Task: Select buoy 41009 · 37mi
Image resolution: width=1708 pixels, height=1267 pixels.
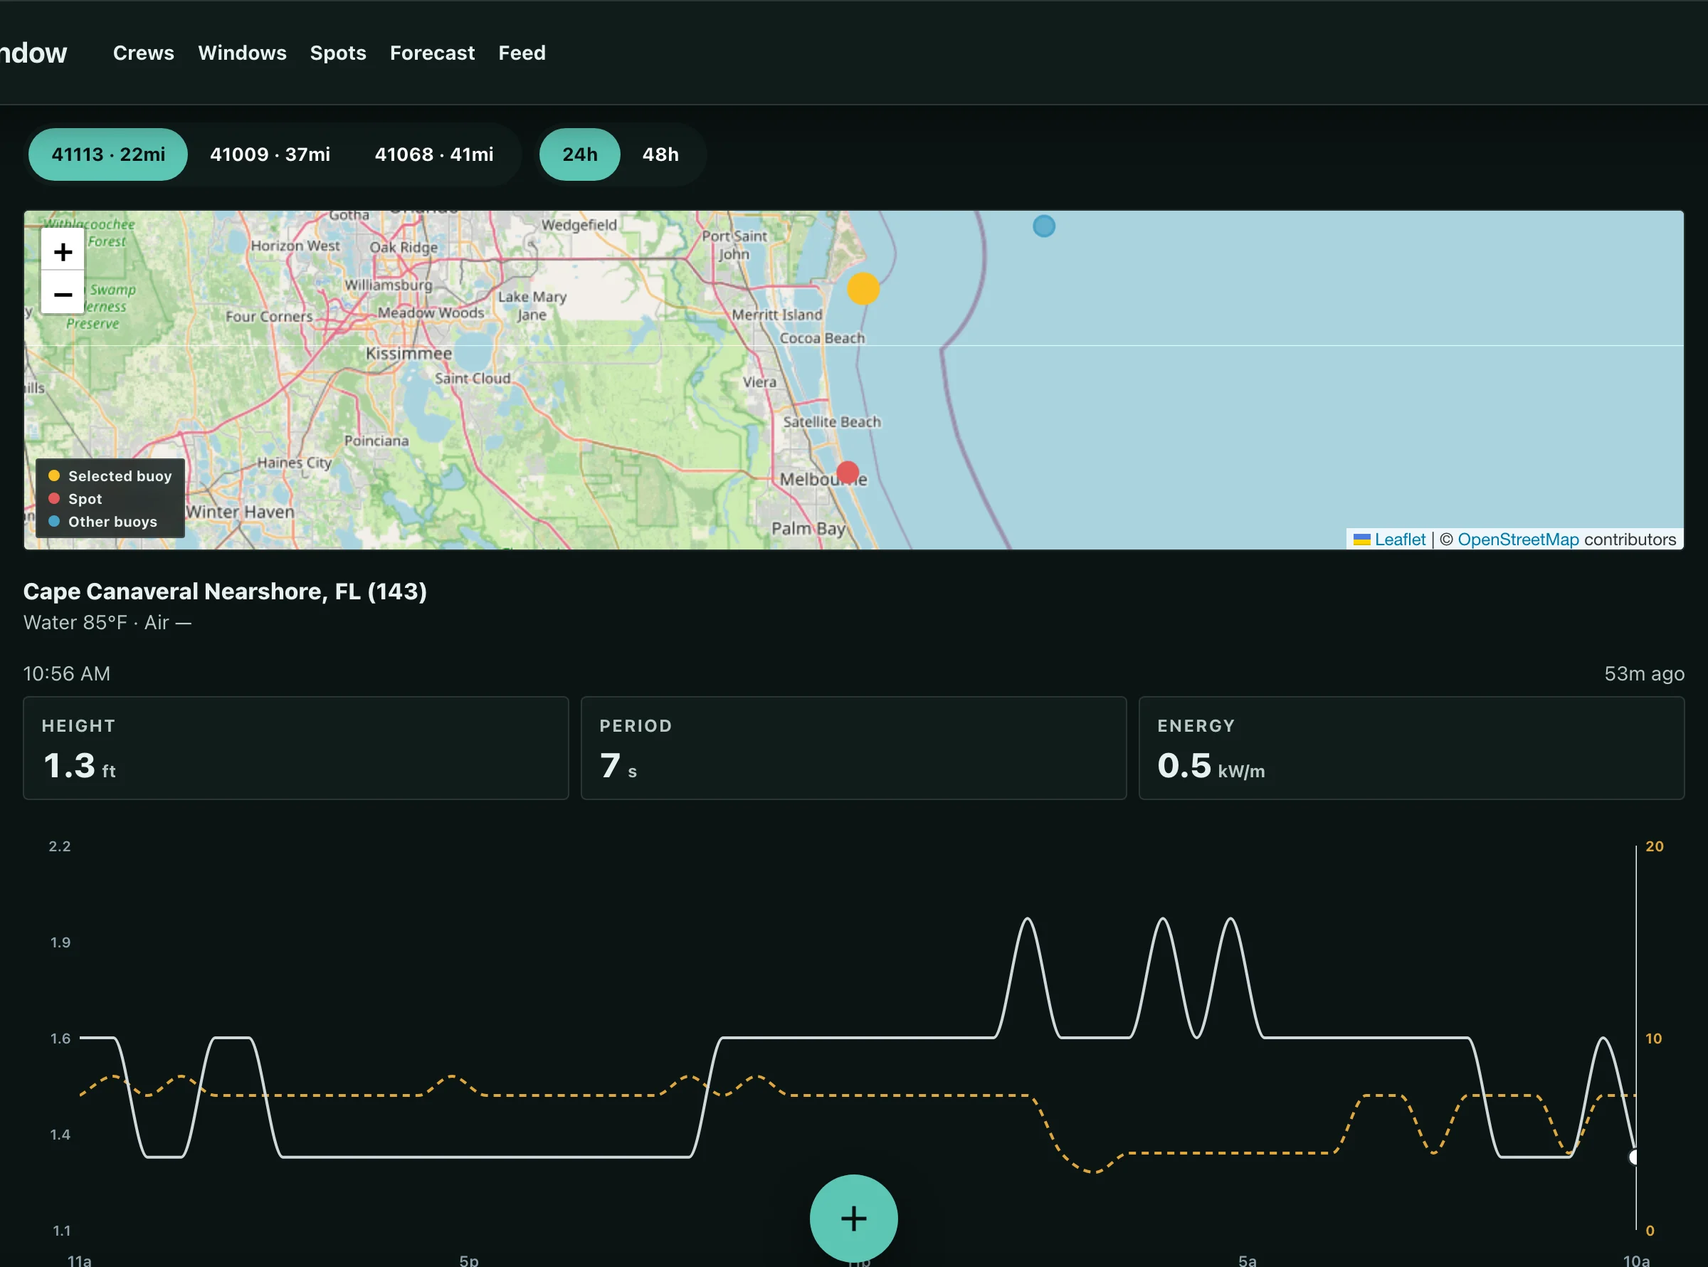Action: coord(270,154)
